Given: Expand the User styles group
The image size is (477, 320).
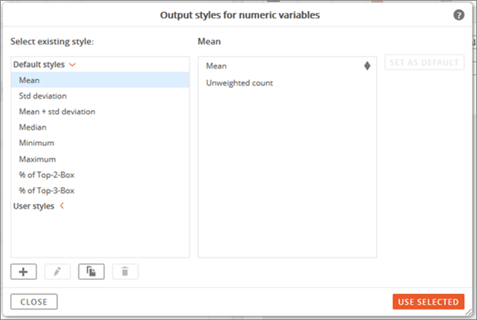Looking at the screenshot, I should tap(62, 205).
